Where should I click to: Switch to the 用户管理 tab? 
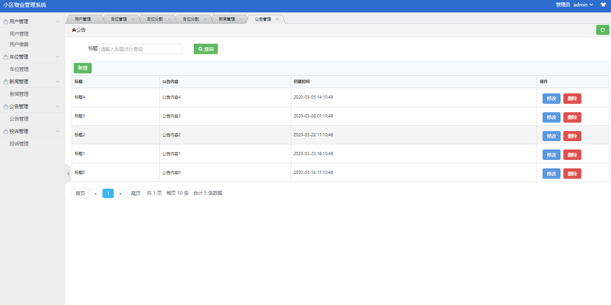pyautogui.click(x=83, y=19)
